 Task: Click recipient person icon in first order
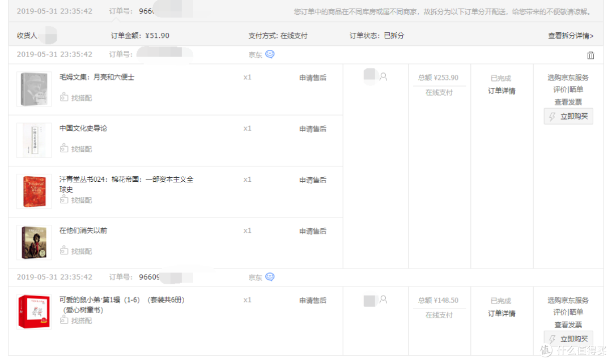pyautogui.click(x=383, y=77)
